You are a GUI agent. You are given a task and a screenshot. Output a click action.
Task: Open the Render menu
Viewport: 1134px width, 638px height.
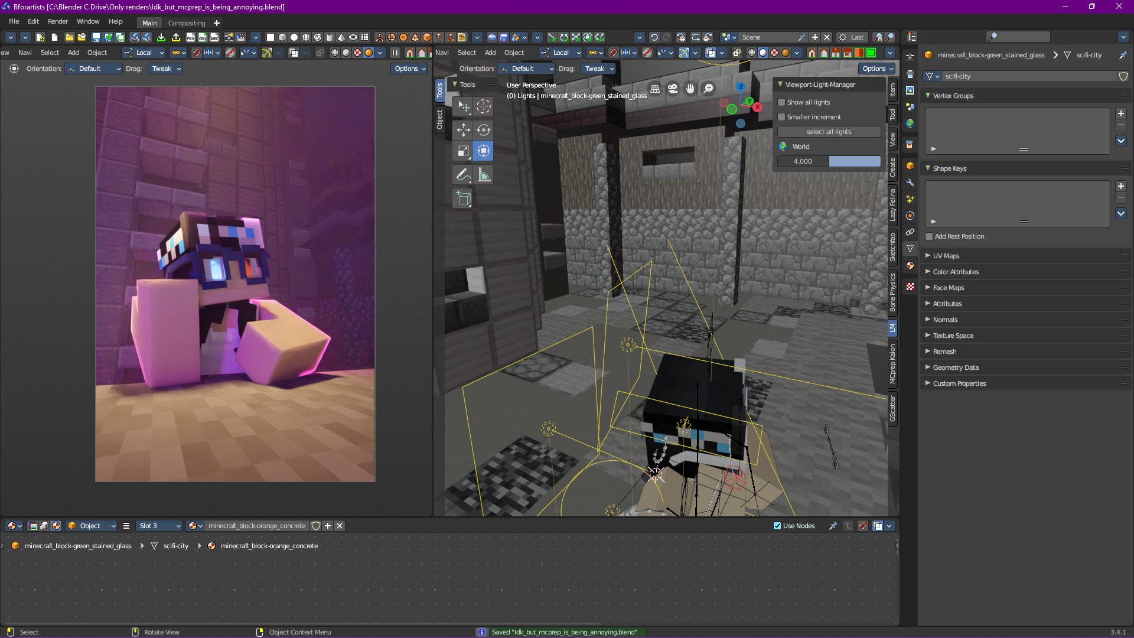tap(58, 21)
